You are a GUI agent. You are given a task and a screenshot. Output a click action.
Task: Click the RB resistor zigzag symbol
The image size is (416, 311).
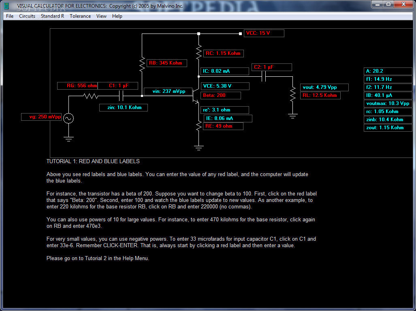(142, 64)
